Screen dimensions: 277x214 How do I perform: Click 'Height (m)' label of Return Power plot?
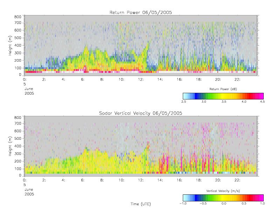click(10, 46)
